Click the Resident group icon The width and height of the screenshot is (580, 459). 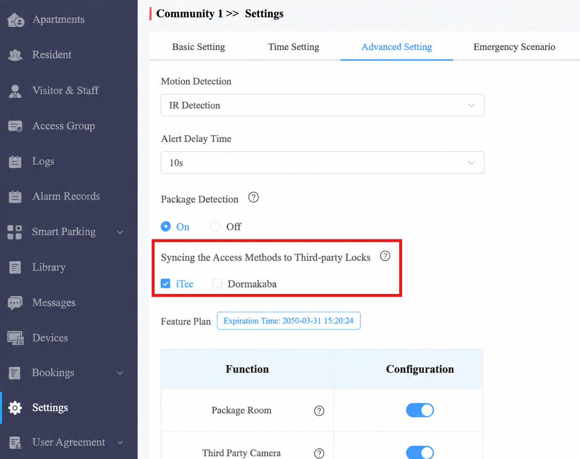point(15,55)
